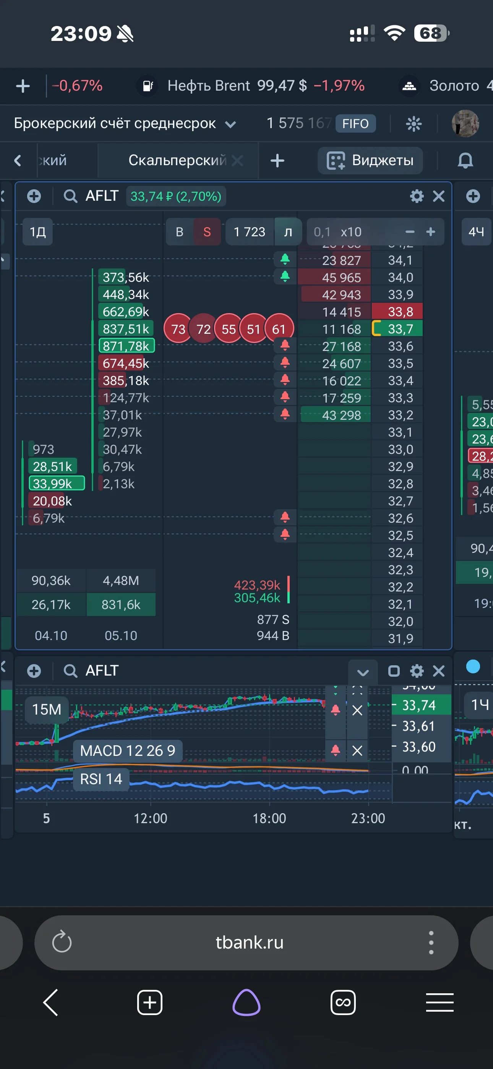This screenshot has width=493, height=1069.
Task: Open the browser three-dot menu
Action: pos(431,942)
